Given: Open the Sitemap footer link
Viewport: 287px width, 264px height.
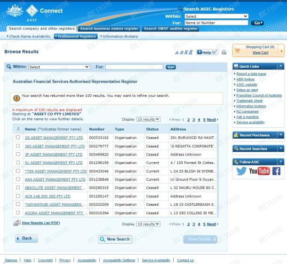Looking at the screenshot, I should (x=11, y=260).
